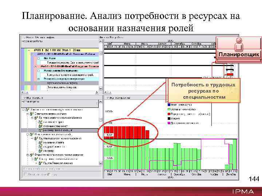The height and width of the screenshot is (196, 262).
Task: Collapse the Электротехнический отдел node
Action: click(x=28, y=114)
